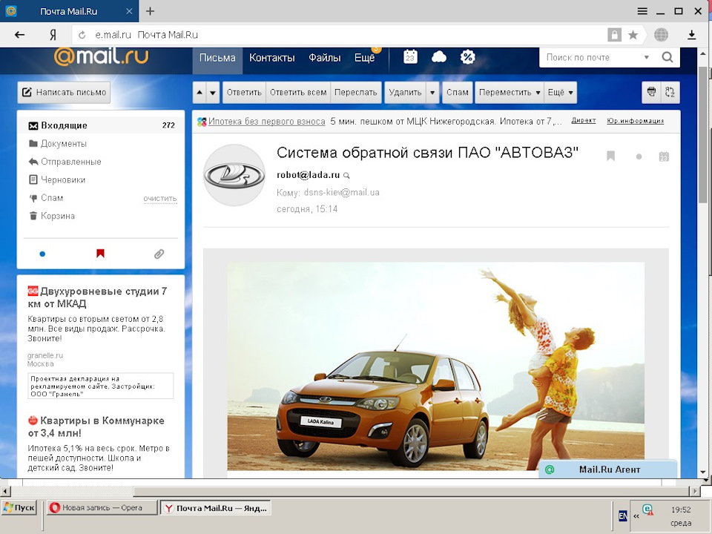
Task: Open the Ещё menu in the header
Action: 364,58
